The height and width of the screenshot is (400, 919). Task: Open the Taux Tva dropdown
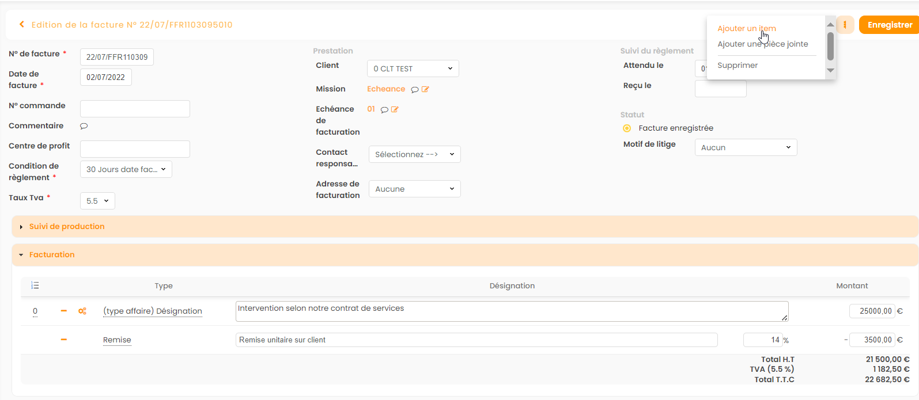coord(97,201)
